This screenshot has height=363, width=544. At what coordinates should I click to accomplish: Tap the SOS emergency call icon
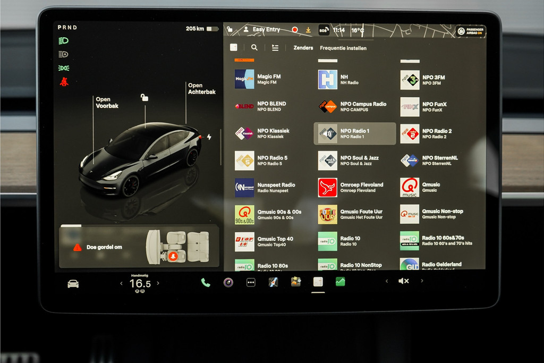click(324, 30)
